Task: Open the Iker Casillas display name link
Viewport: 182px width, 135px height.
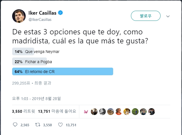Action: click(x=42, y=13)
